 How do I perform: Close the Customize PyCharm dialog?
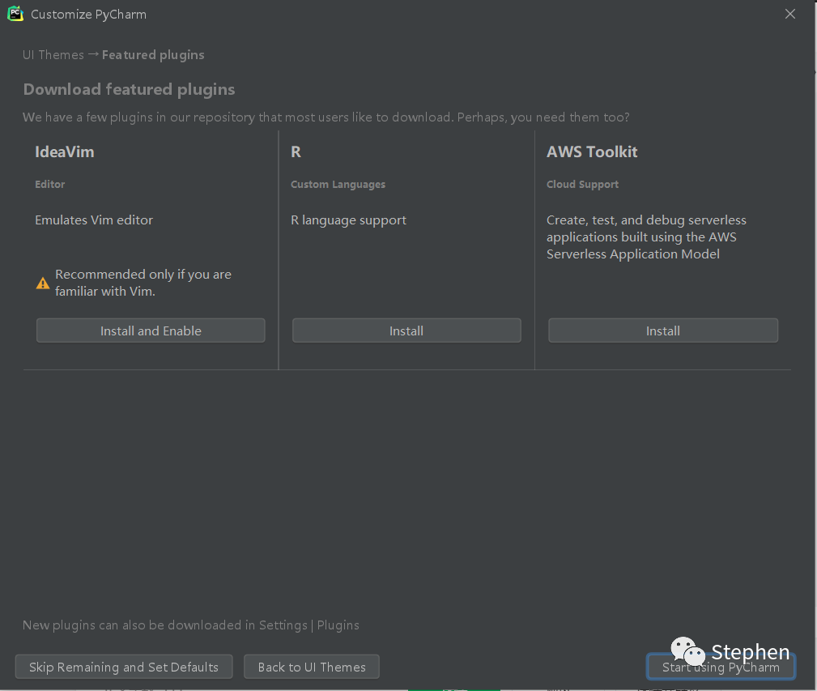click(790, 14)
